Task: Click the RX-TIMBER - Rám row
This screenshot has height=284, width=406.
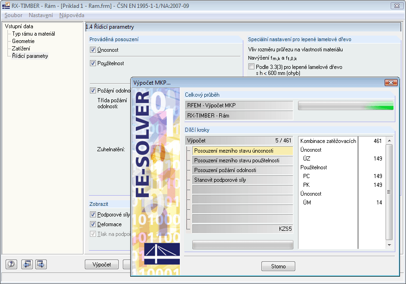Action: (x=239, y=116)
